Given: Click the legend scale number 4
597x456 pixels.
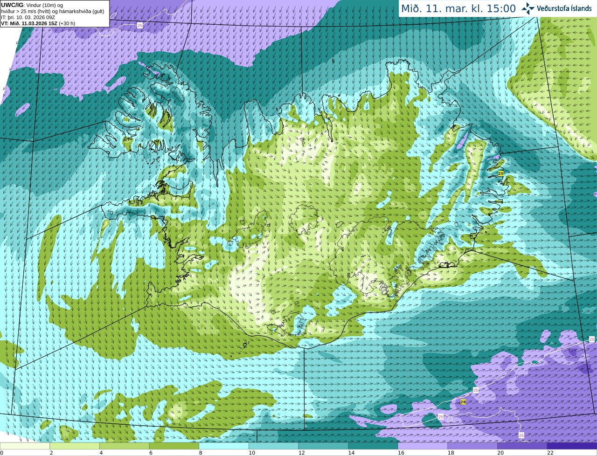Looking at the screenshot, I should (101, 452).
